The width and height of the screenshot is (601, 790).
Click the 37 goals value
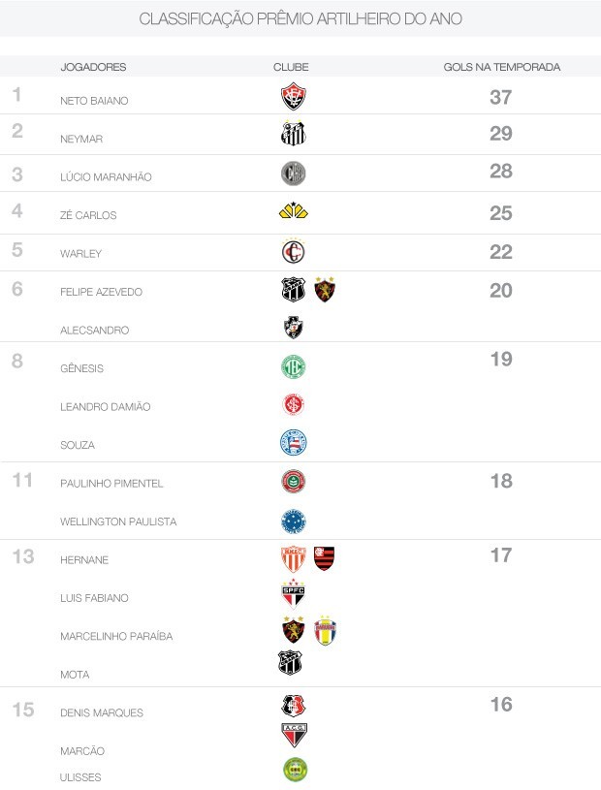tap(500, 97)
